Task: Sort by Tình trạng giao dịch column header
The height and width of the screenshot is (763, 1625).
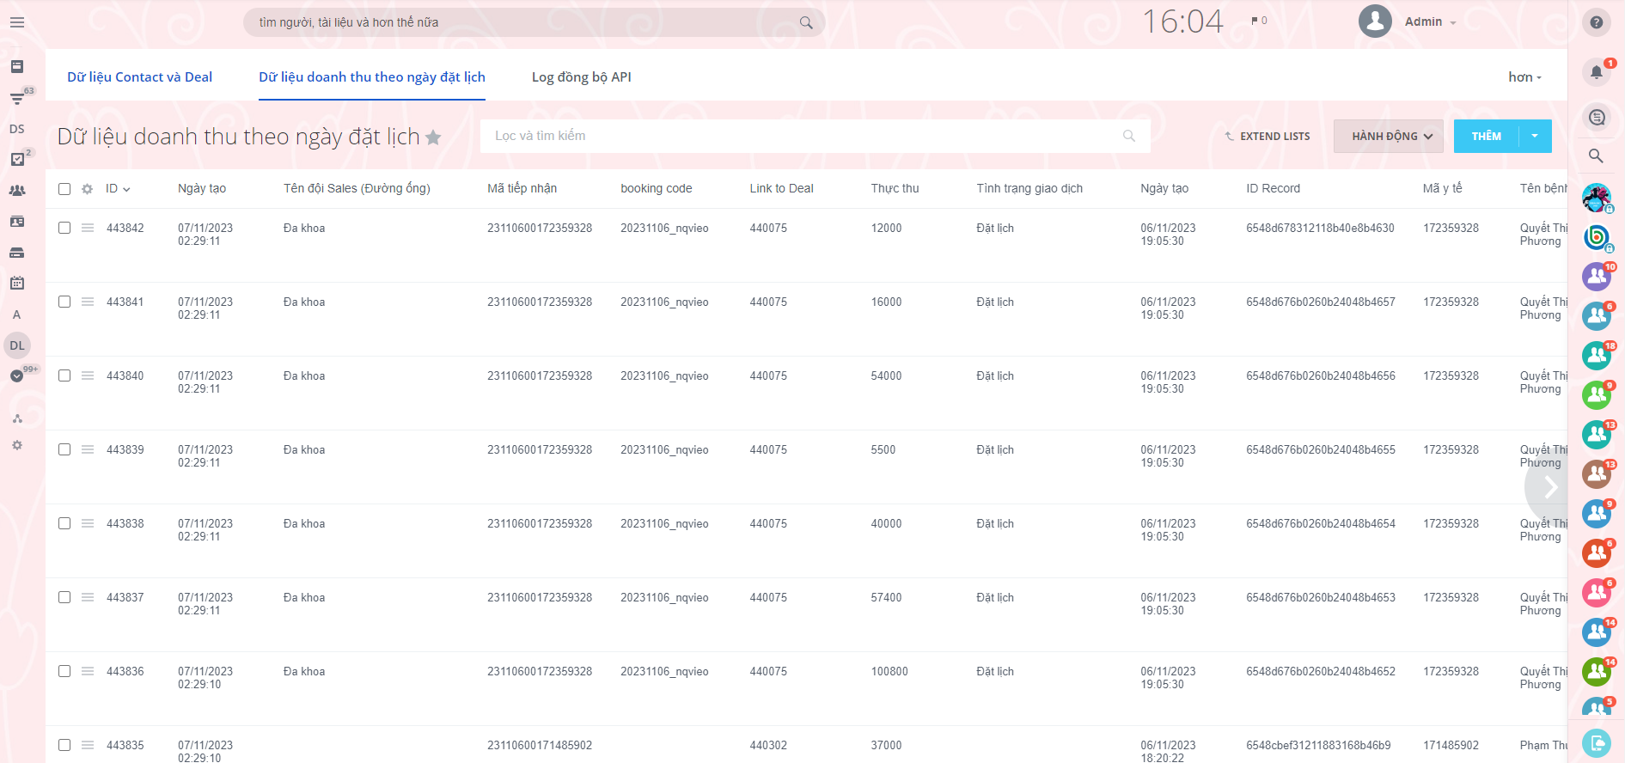Action: point(1029,189)
